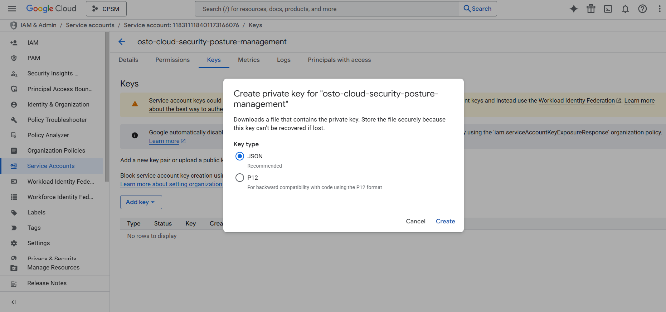
Task: Switch to the Permissions tab
Action: tap(172, 60)
